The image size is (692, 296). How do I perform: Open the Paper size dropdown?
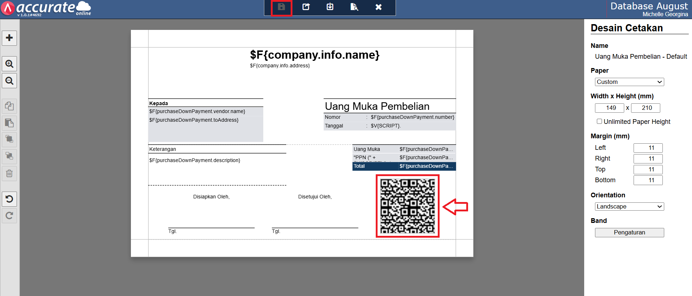[x=629, y=82]
